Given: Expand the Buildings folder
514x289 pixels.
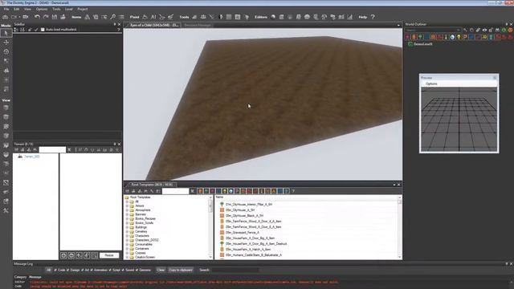Looking at the screenshot, I should (x=127, y=227).
